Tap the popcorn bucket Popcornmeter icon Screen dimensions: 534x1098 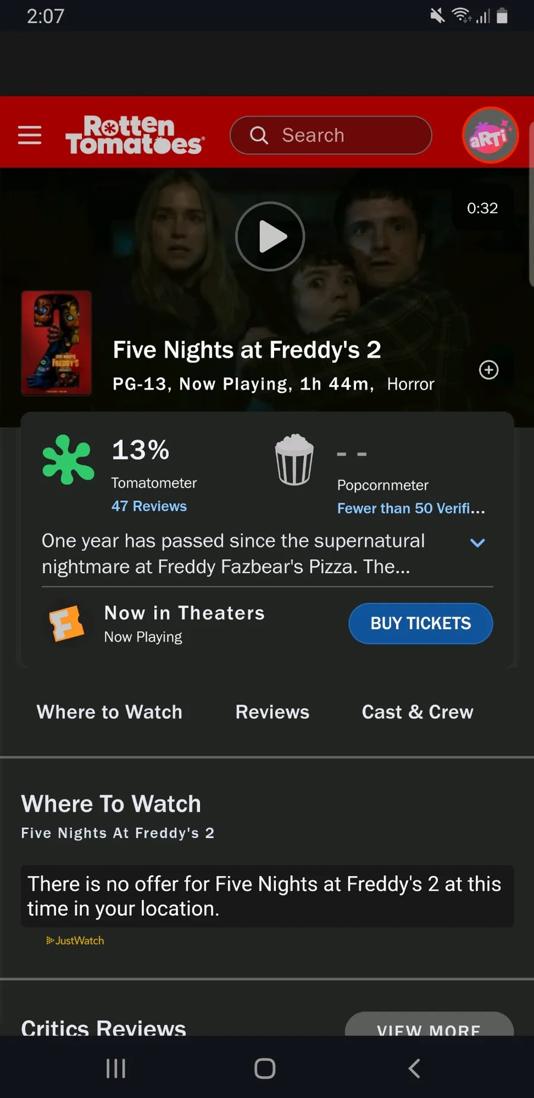[294, 459]
